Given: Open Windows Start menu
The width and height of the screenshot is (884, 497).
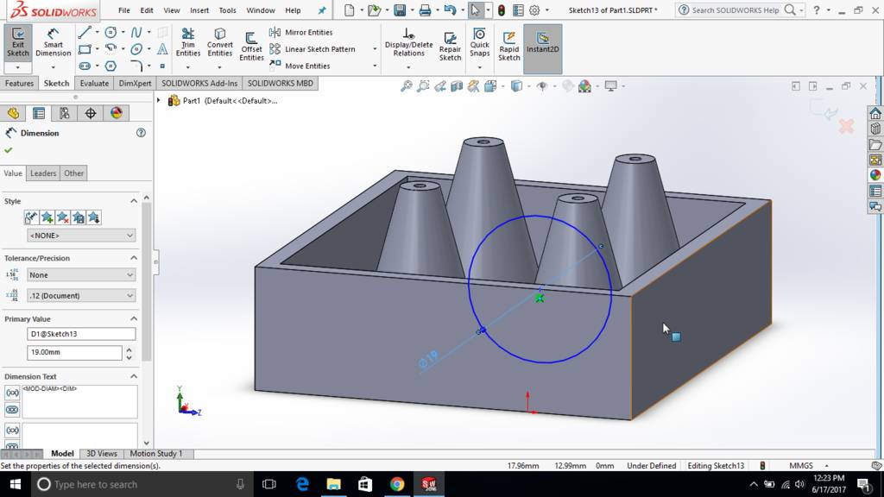Looking at the screenshot, I should (16, 484).
